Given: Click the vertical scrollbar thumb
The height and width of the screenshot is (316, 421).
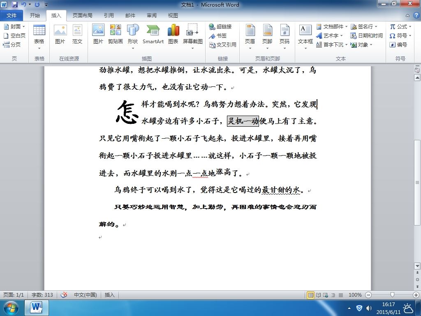Looking at the screenshot, I should point(417,182).
